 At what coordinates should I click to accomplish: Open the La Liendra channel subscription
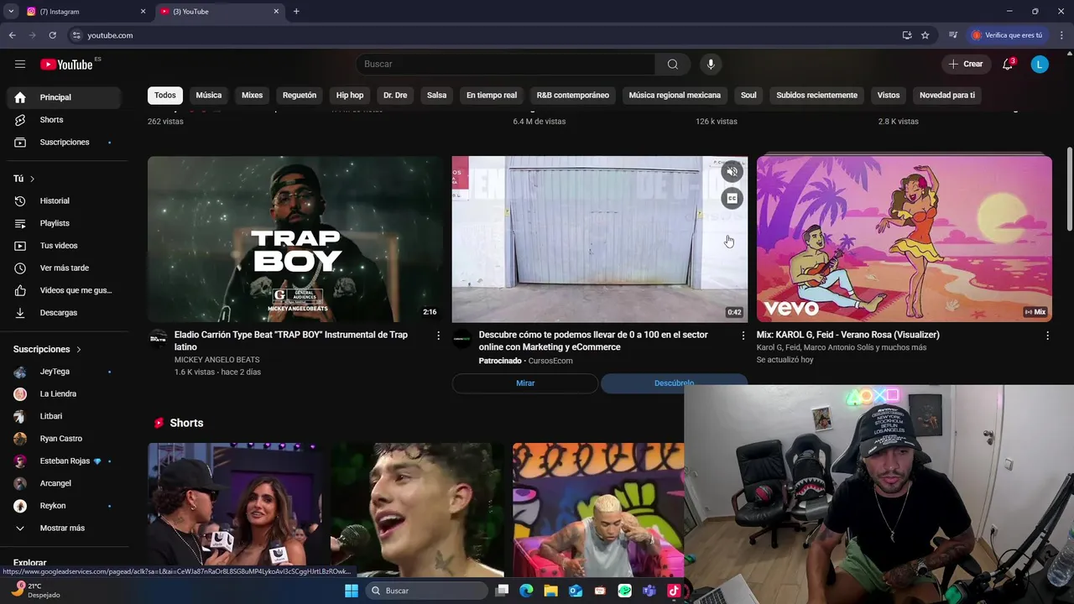point(64,394)
